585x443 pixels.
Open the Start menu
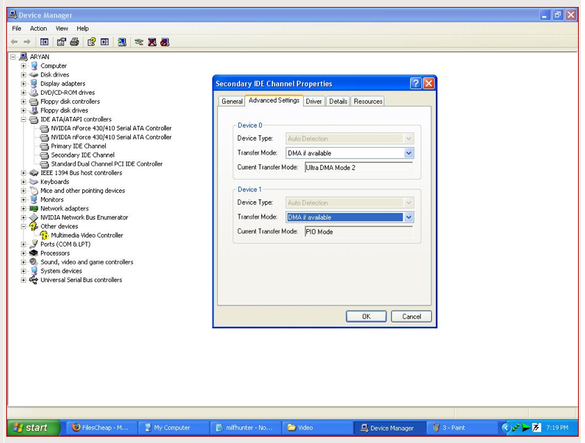pos(33,428)
